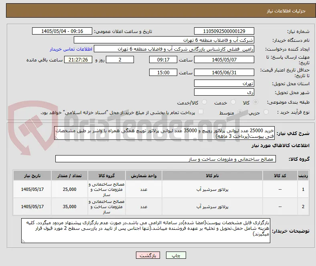
Task: Select the متوسط purchase type radio
Action: click(240, 112)
